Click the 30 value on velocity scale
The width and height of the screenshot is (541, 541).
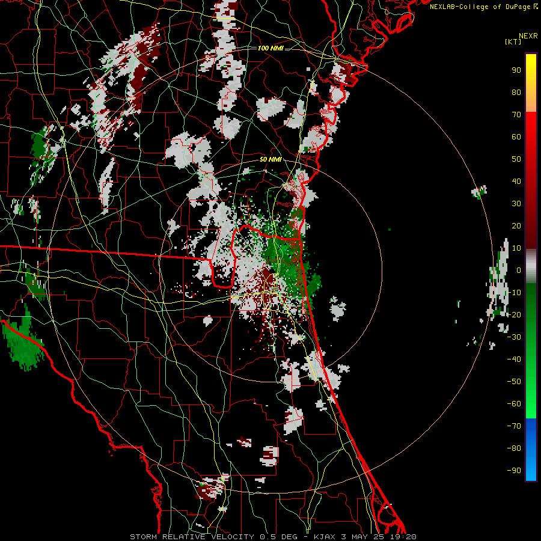(x=516, y=204)
